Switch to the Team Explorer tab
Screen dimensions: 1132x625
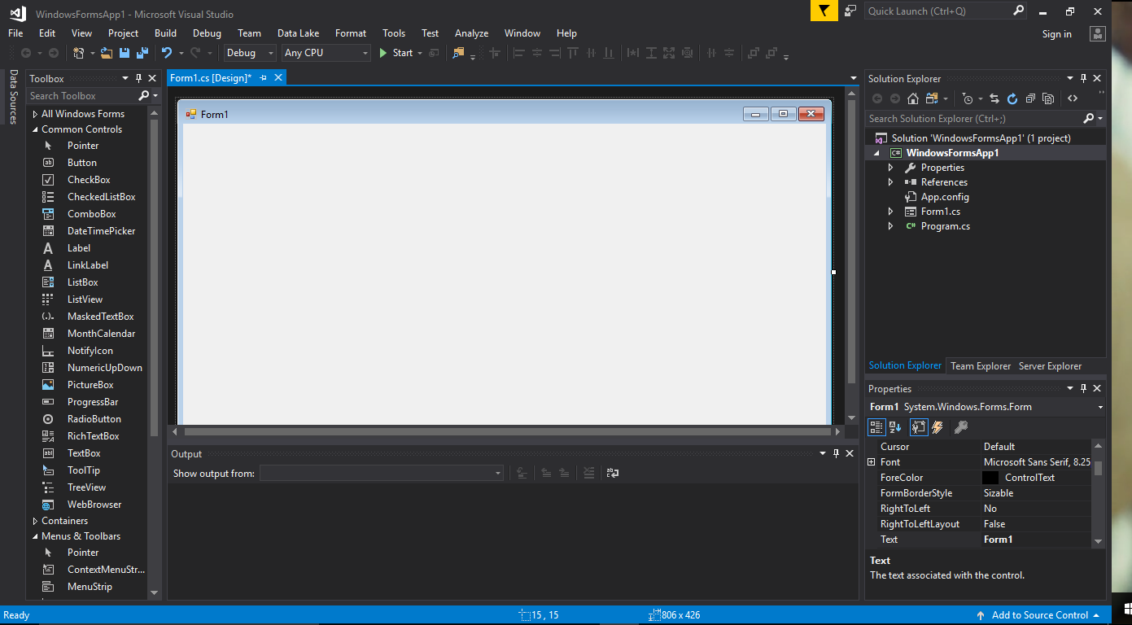(x=981, y=366)
